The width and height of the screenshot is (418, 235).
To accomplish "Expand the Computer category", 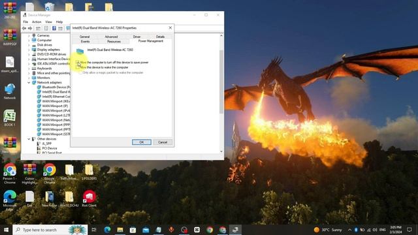I will click(x=29, y=40).
